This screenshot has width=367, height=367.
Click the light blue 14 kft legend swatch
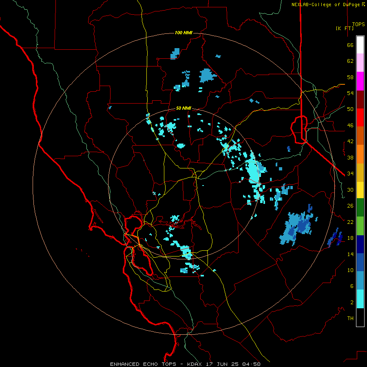[360, 280]
